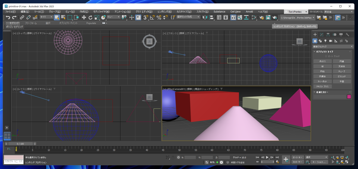Click the time slider 0 / 100 handle

click(21, 144)
